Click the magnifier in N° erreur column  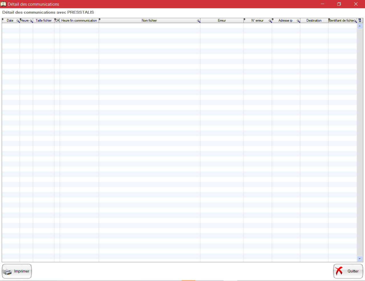[270, 21]
